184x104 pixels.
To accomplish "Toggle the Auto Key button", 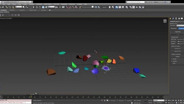I will click(150, 101).
